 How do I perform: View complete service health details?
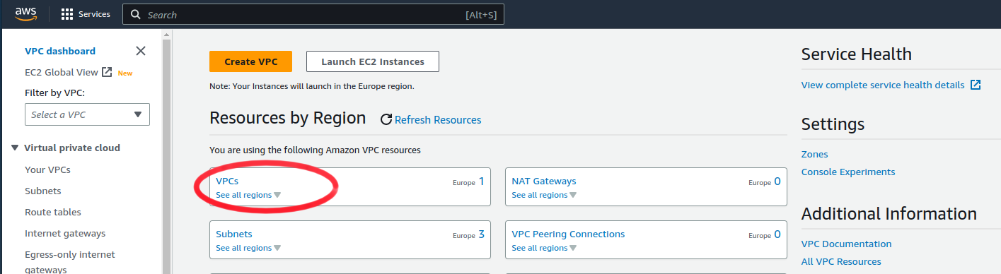[x=883, y=85]
